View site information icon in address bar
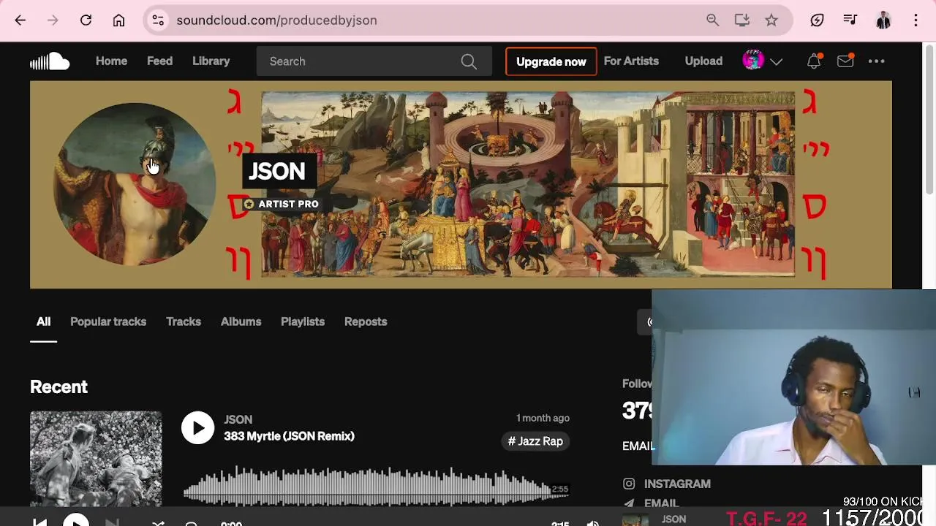Screen dimensions: 936x526 158,20
